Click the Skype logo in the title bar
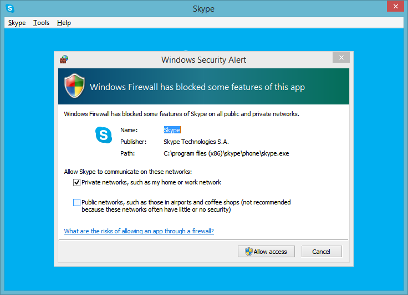Viewport: 408px width, 295px height. 10,8
